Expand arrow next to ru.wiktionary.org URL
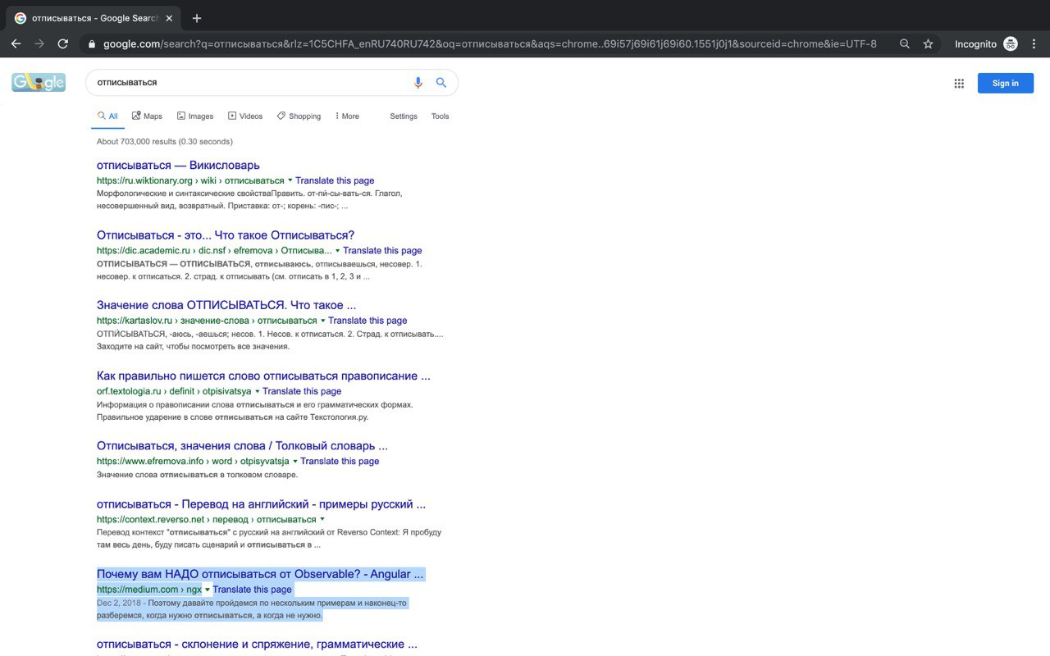The height and width of the screenshot is (656, 1050). pyautogui.click(x=290, y=180)
